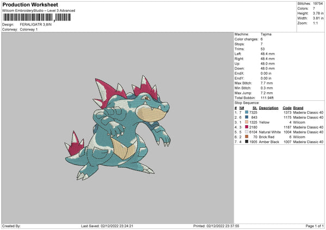This screenshot has width=326, height=230.
Task: Select the Amber Black color swatch
Action: click(247, 142)
